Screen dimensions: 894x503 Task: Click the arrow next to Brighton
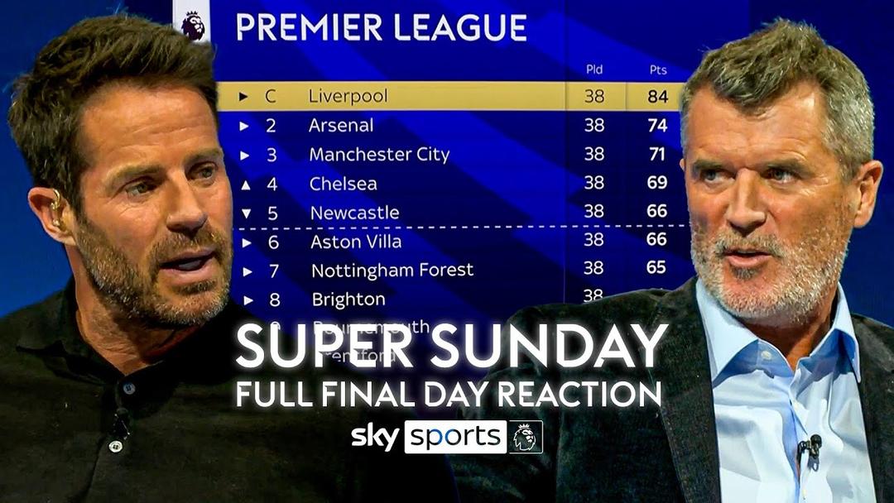click(248, 300)
